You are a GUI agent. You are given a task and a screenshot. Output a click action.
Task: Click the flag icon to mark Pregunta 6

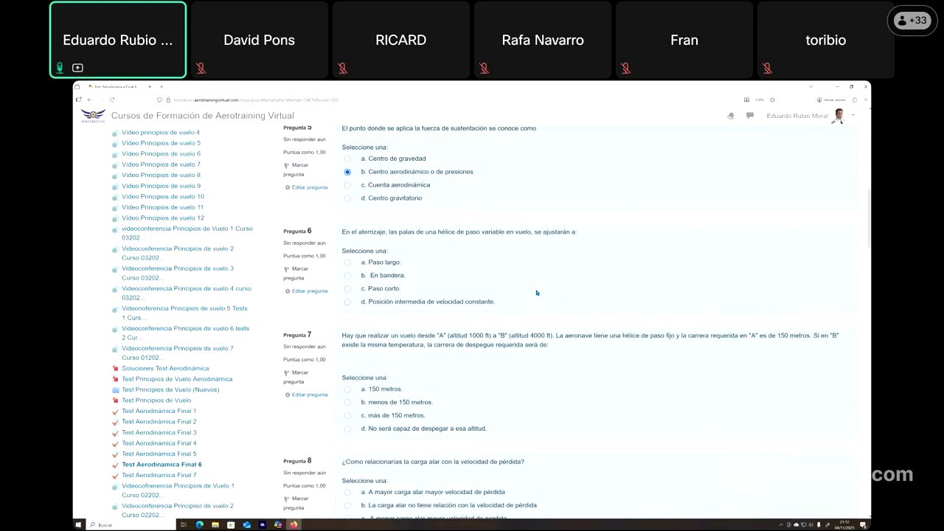coord(287,269)
